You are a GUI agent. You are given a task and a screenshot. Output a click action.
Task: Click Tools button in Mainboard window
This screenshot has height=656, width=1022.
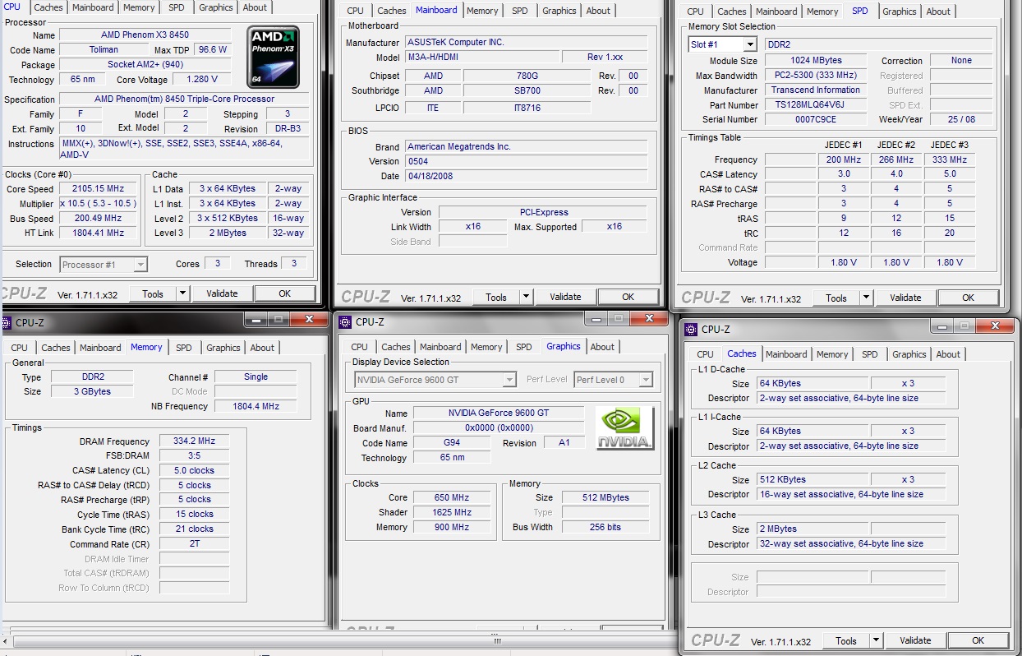point(496,298)
